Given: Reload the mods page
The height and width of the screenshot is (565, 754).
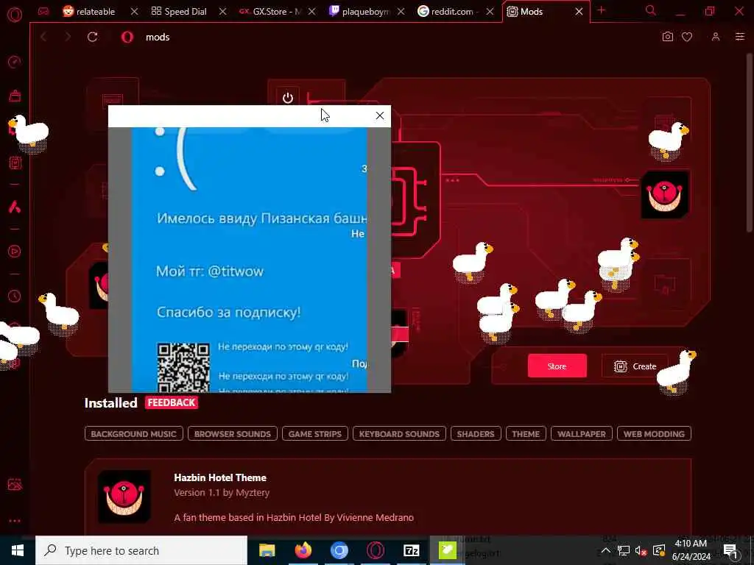Looking at the screenshot, I should [92, 37].
